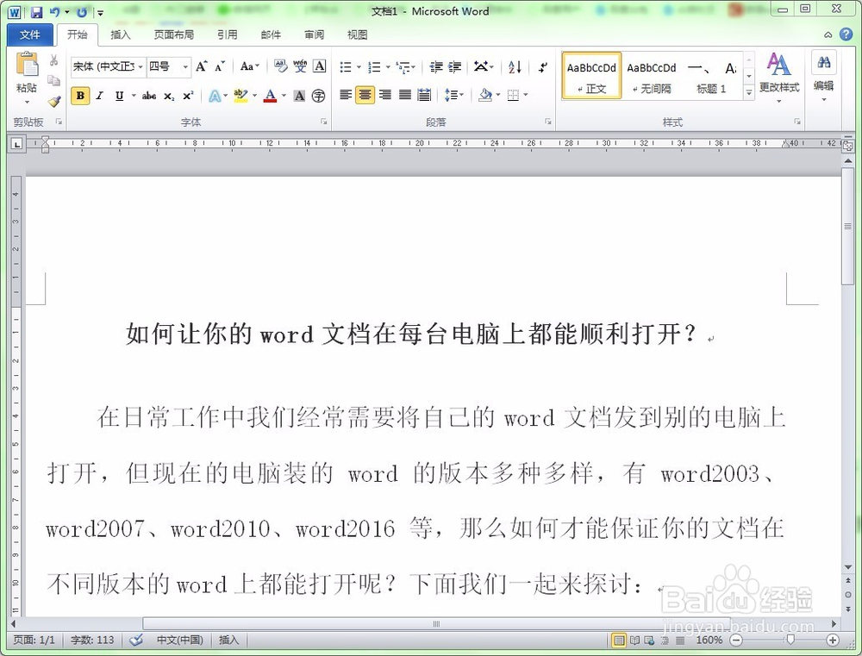Open the Line Spacing dropdown

point(454,95)
